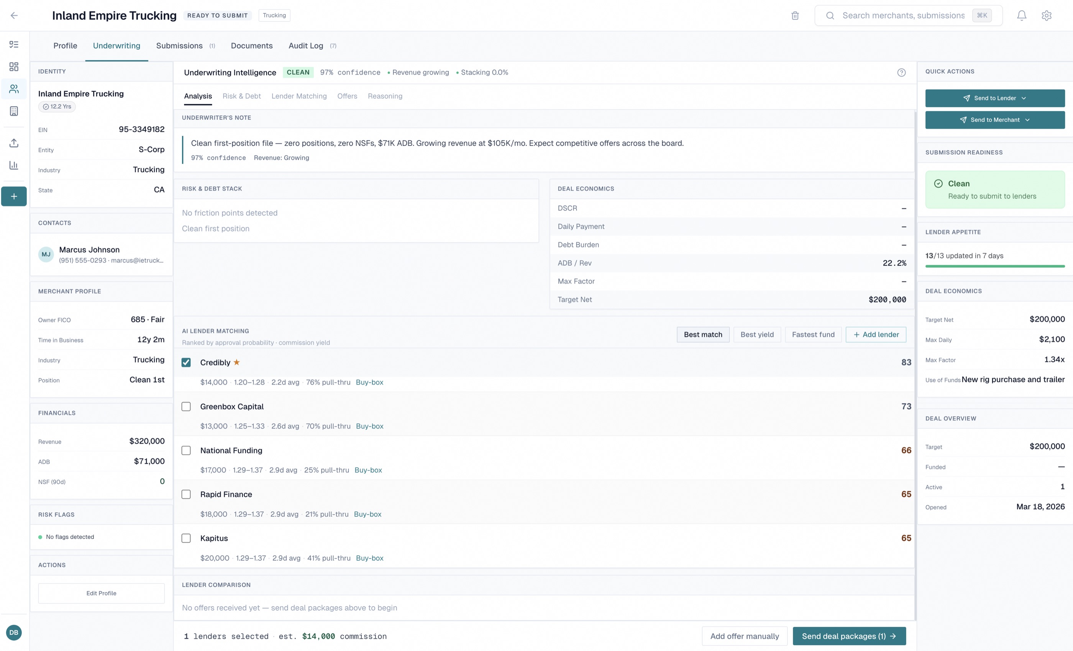
Task: Uncheck the Credibly lender selection
Action: pyautogui.click(x=186, y=362)
